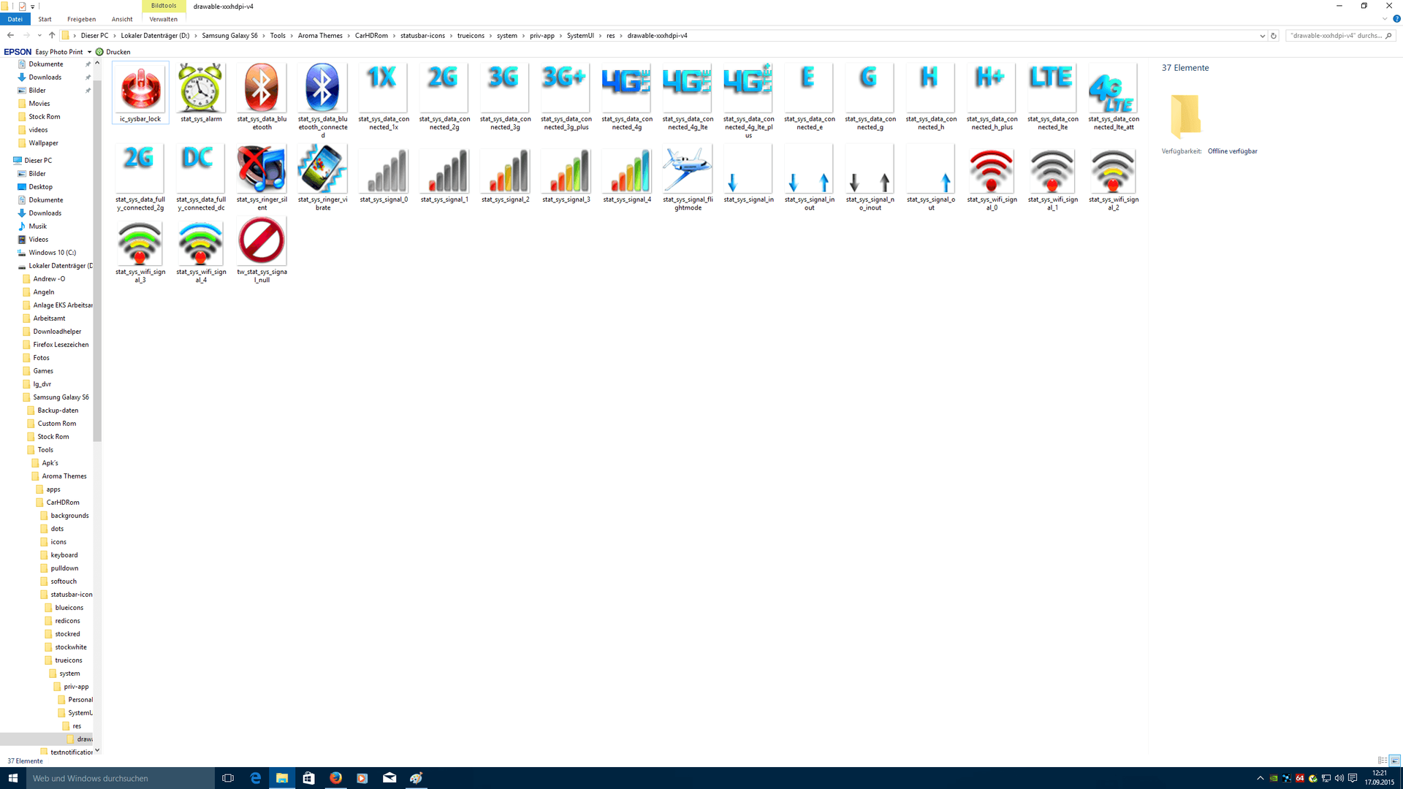Viewport: 1403px width, 789px height.
Task: Open the Bildtools contextual tab
Action: 164,6
